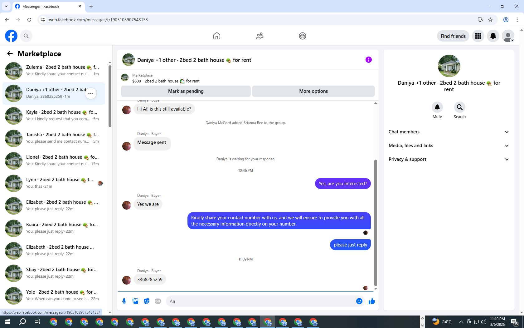524x328 pixels.
Task: Open Lionel 2bed 2 bath house conversation
Action: [x=54, y=161]
